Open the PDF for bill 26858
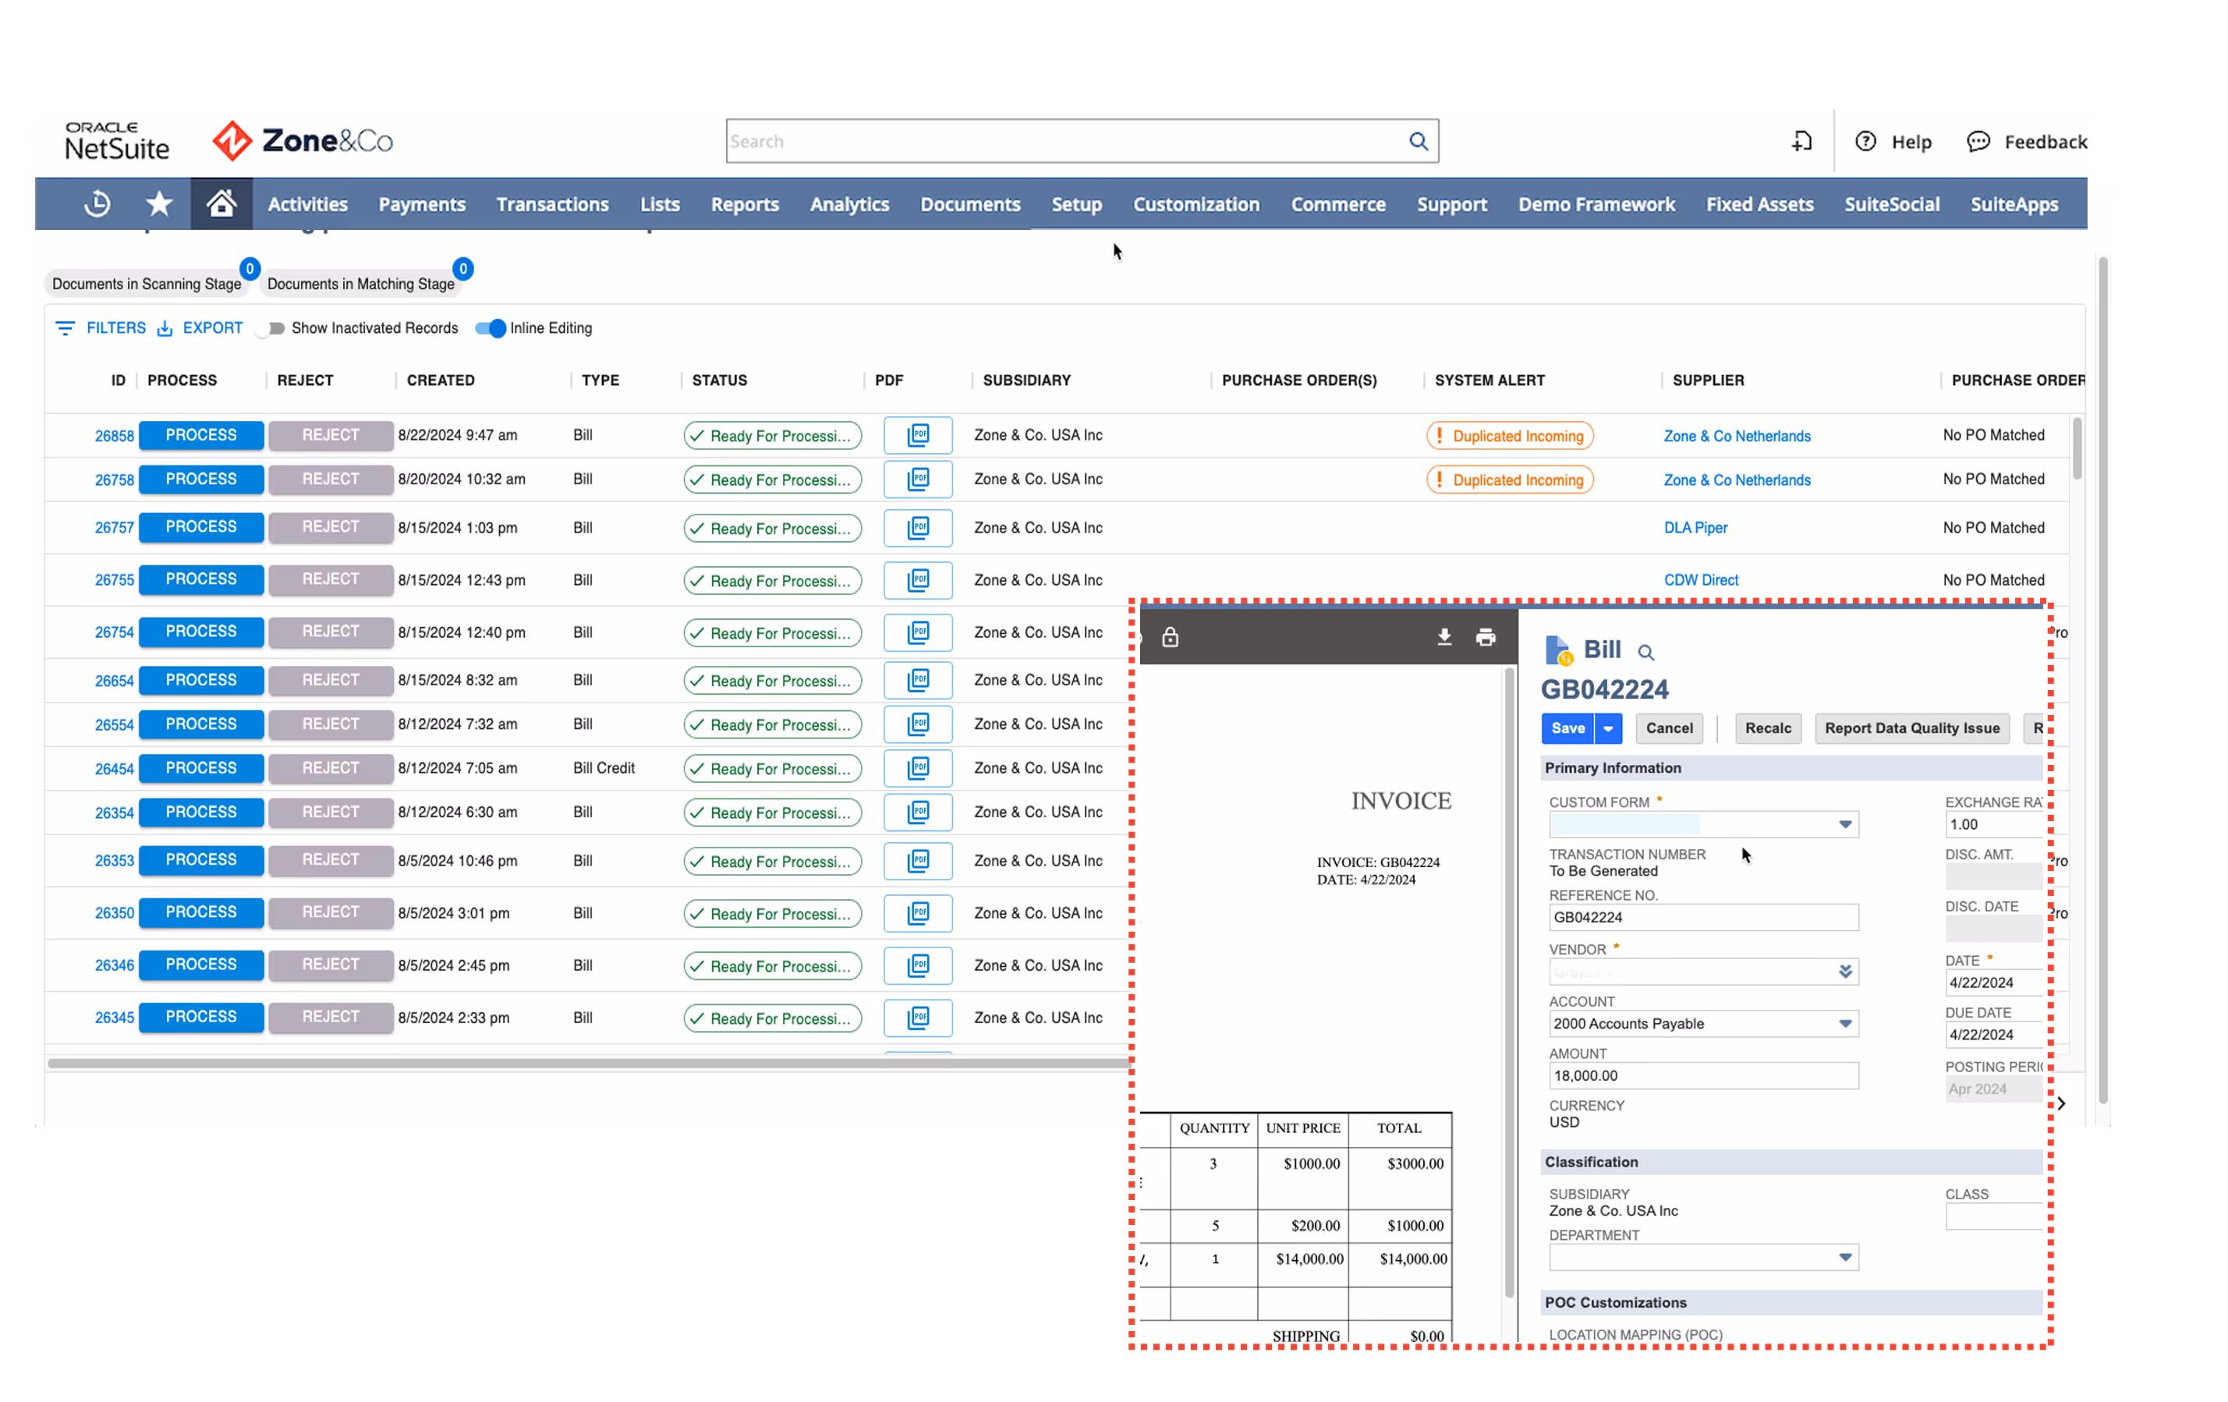Viewport: 2228px width, 1402px height. click(917, 435)
